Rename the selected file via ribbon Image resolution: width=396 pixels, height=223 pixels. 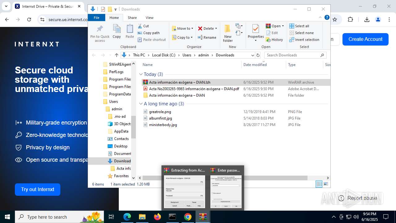pyautogui.click(x=207, y=37)
